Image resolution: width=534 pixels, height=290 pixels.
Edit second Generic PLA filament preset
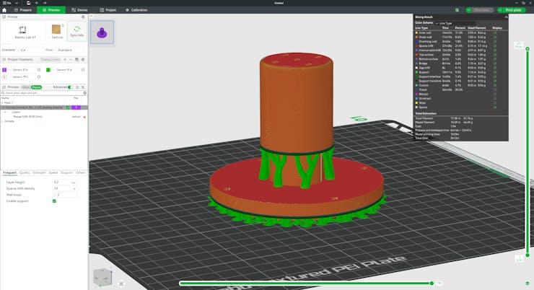[83, 70]
